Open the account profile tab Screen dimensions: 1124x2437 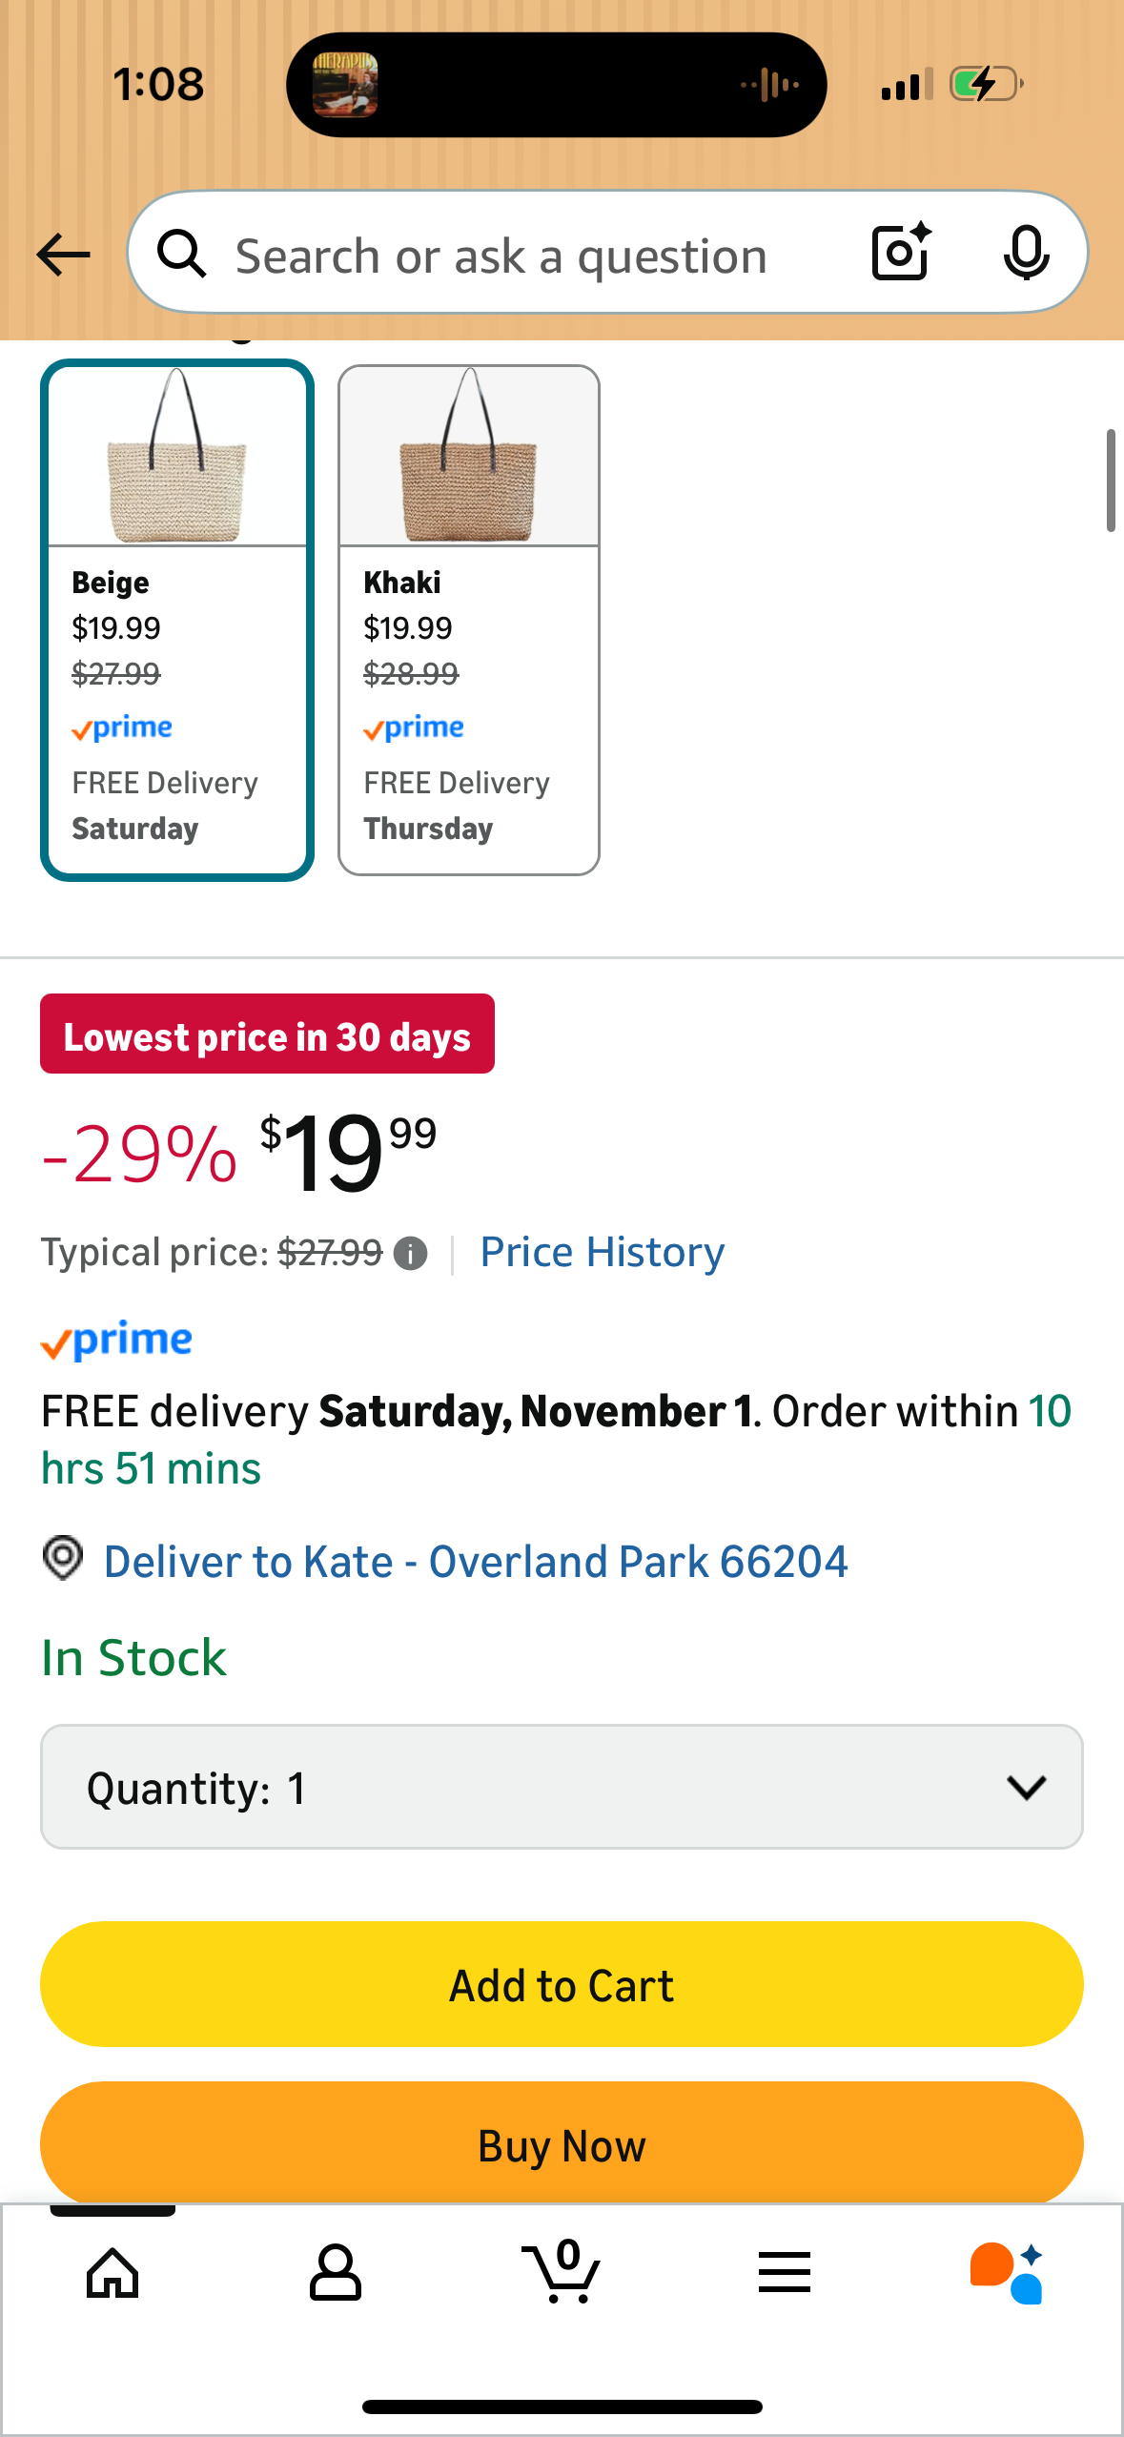coord(335,2273)
